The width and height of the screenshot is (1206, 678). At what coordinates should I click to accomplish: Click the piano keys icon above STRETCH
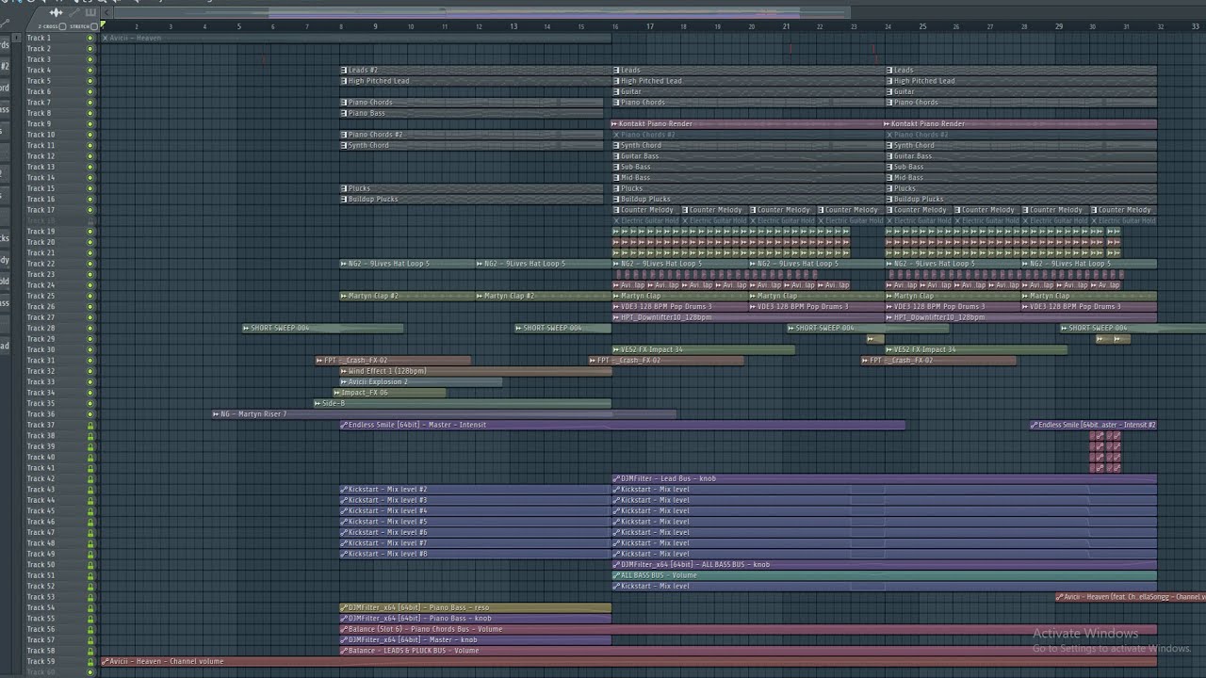90,12
